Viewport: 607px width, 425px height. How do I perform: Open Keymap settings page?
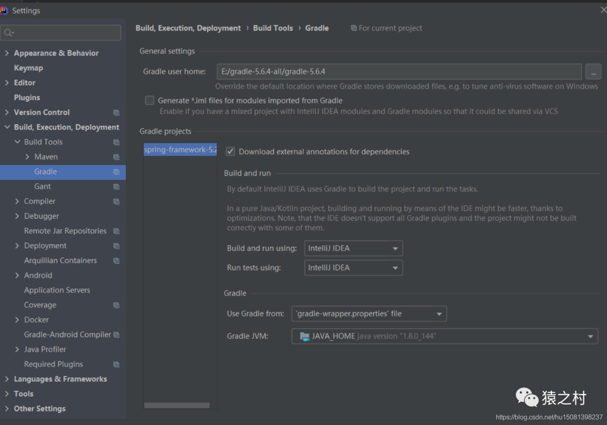[x=28, y=67]
